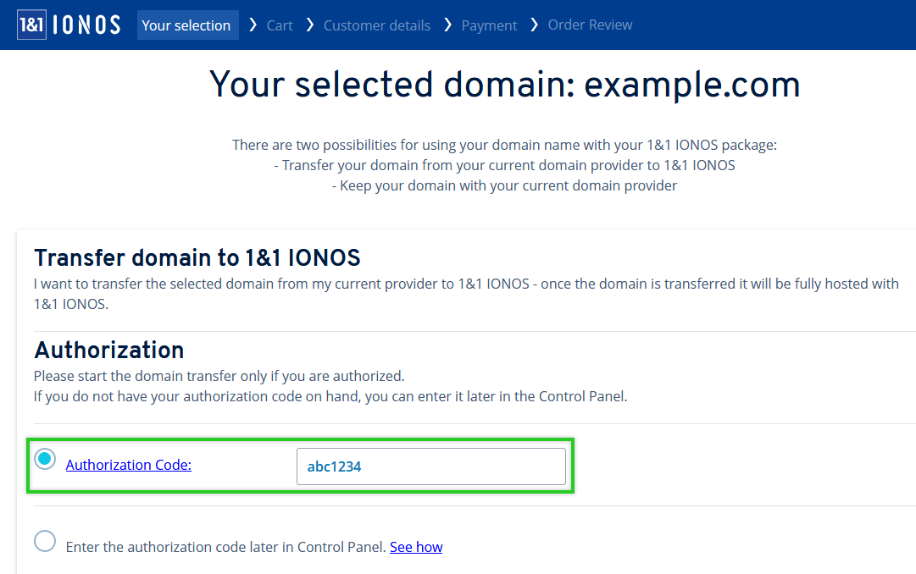The height and width of the screenshot is (574, 916).
Task: Go to the Cart step
Action: tap(280, 25)
